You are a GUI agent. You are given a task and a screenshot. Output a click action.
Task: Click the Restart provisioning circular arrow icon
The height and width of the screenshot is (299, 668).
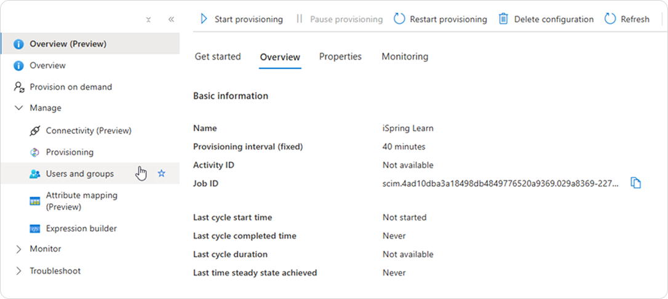[x=399, y=19]
